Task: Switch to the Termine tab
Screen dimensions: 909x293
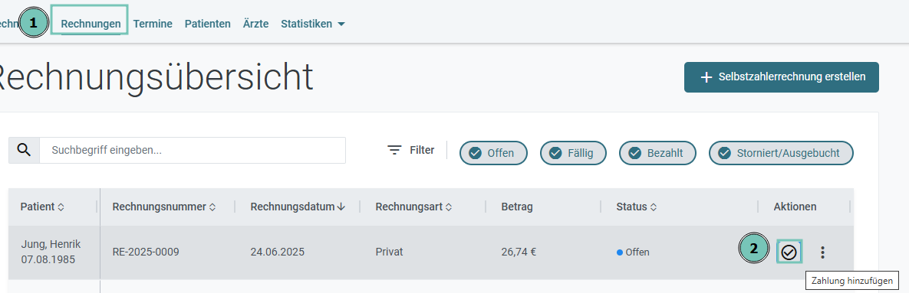Action: [x=153, y=24]
